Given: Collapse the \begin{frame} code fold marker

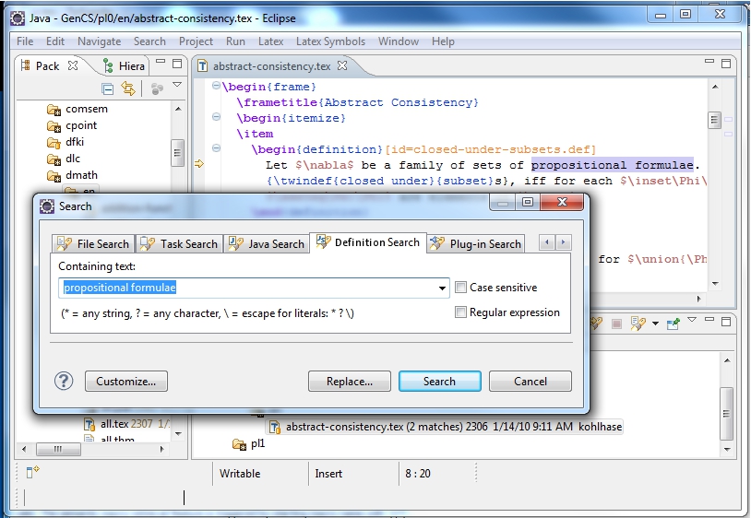Looking at the screenshot, I should click(x=215, y=86).
